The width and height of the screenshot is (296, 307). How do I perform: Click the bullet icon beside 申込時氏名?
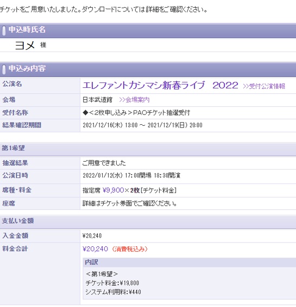(4, 30)
